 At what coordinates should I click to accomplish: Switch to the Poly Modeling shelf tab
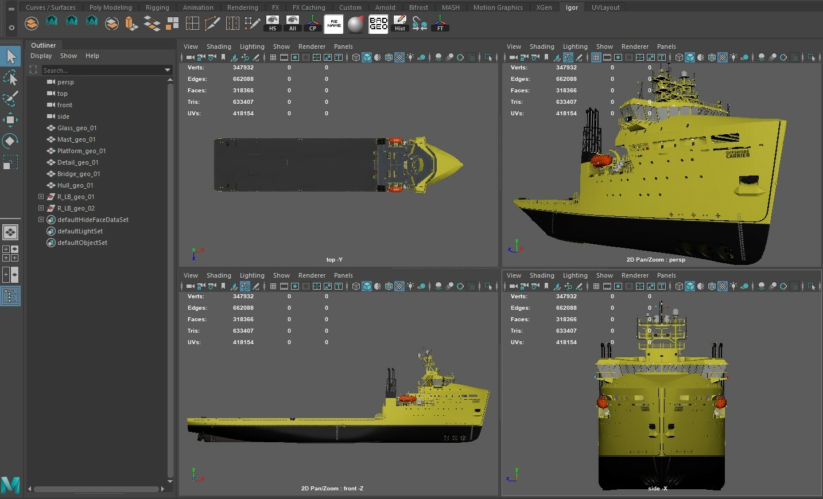point(110,7)
